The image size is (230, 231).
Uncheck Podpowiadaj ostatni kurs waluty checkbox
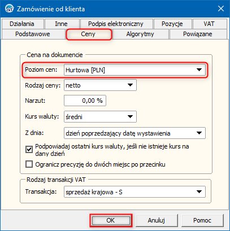29,150
